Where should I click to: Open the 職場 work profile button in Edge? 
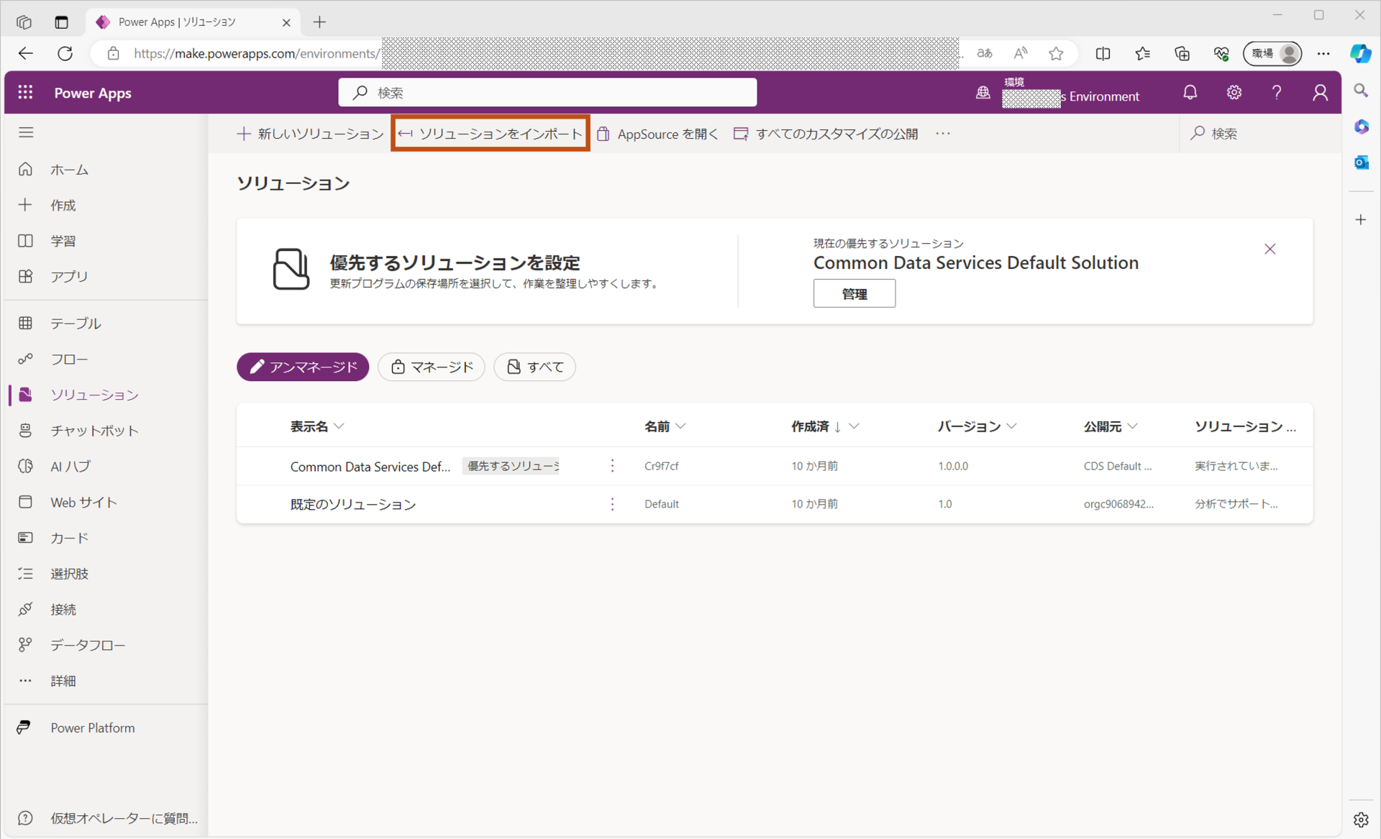pyautogui.click(x=1272, y=53)
